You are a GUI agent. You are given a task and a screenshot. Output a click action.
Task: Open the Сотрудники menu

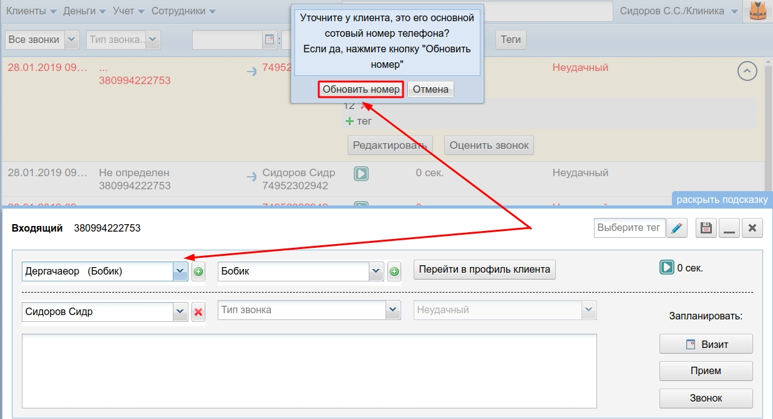pyautogui.click(x=183, y=11)
